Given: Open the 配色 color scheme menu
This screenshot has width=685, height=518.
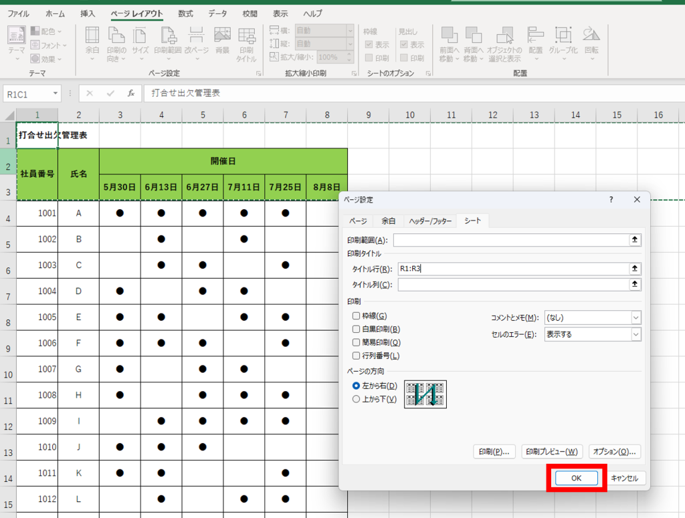Looking at the screenshot, I should (46, 31).
